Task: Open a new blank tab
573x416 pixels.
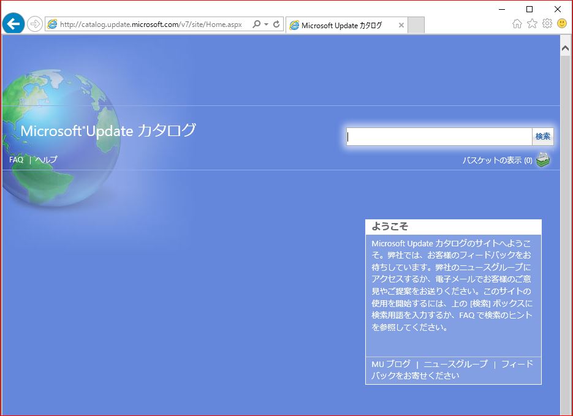Action: pyautogui.click(x=416, y=25)
